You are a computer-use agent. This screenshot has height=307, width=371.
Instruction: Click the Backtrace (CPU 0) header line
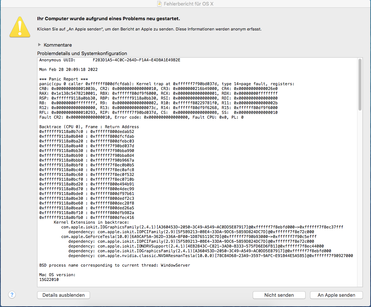click(89, 127)
